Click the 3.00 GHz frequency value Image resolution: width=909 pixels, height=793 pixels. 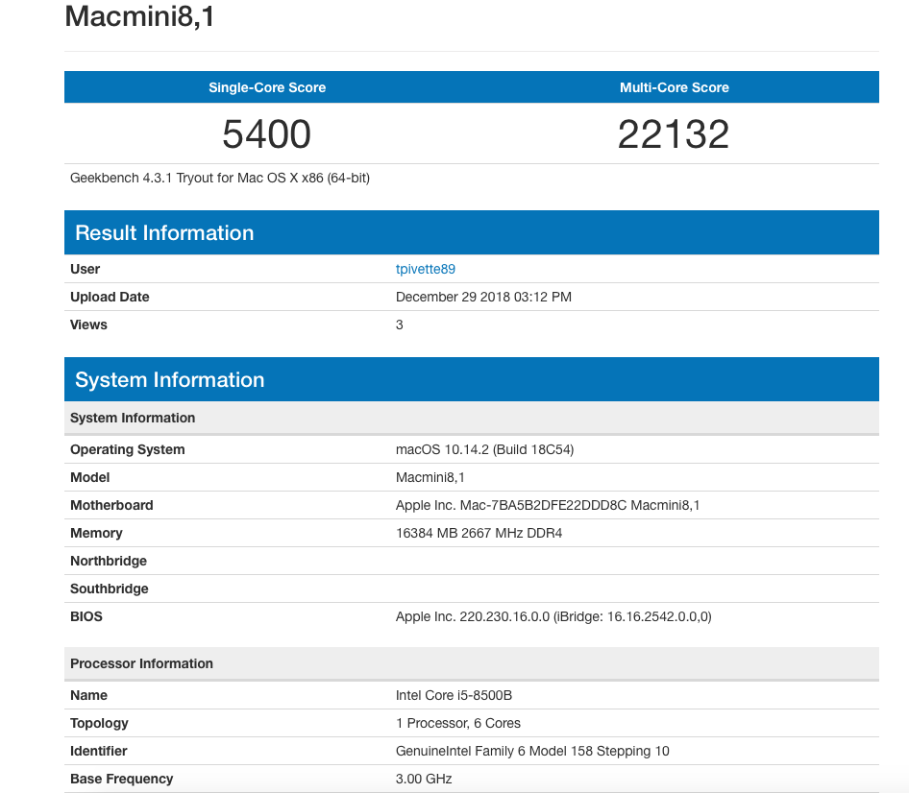[424, 779]
